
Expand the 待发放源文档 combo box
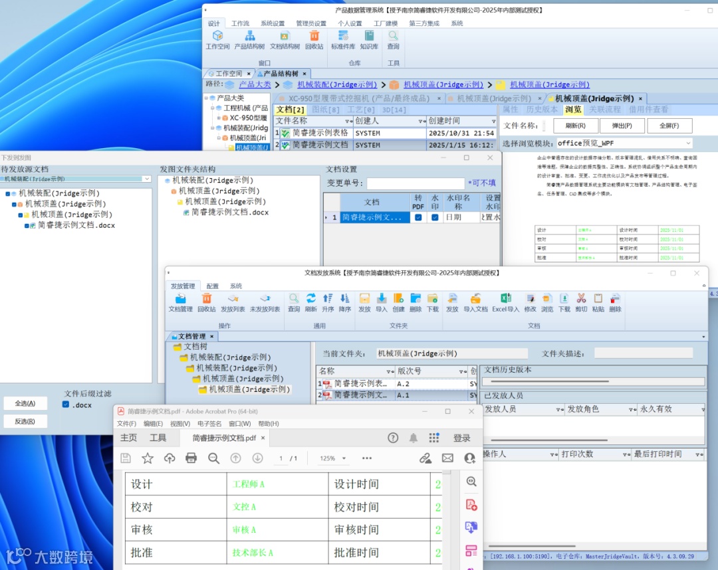tap(76, 179)
